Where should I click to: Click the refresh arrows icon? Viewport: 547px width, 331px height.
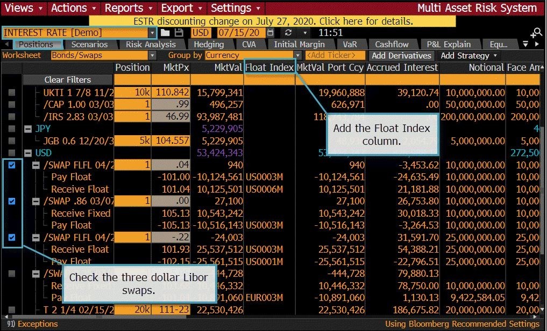(x=288, y=33)
